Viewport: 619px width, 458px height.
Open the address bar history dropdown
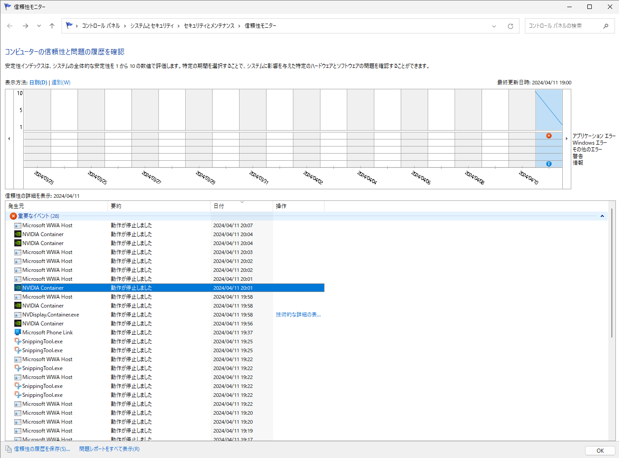494,26
